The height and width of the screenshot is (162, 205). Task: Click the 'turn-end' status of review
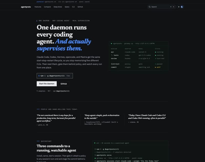159,59
